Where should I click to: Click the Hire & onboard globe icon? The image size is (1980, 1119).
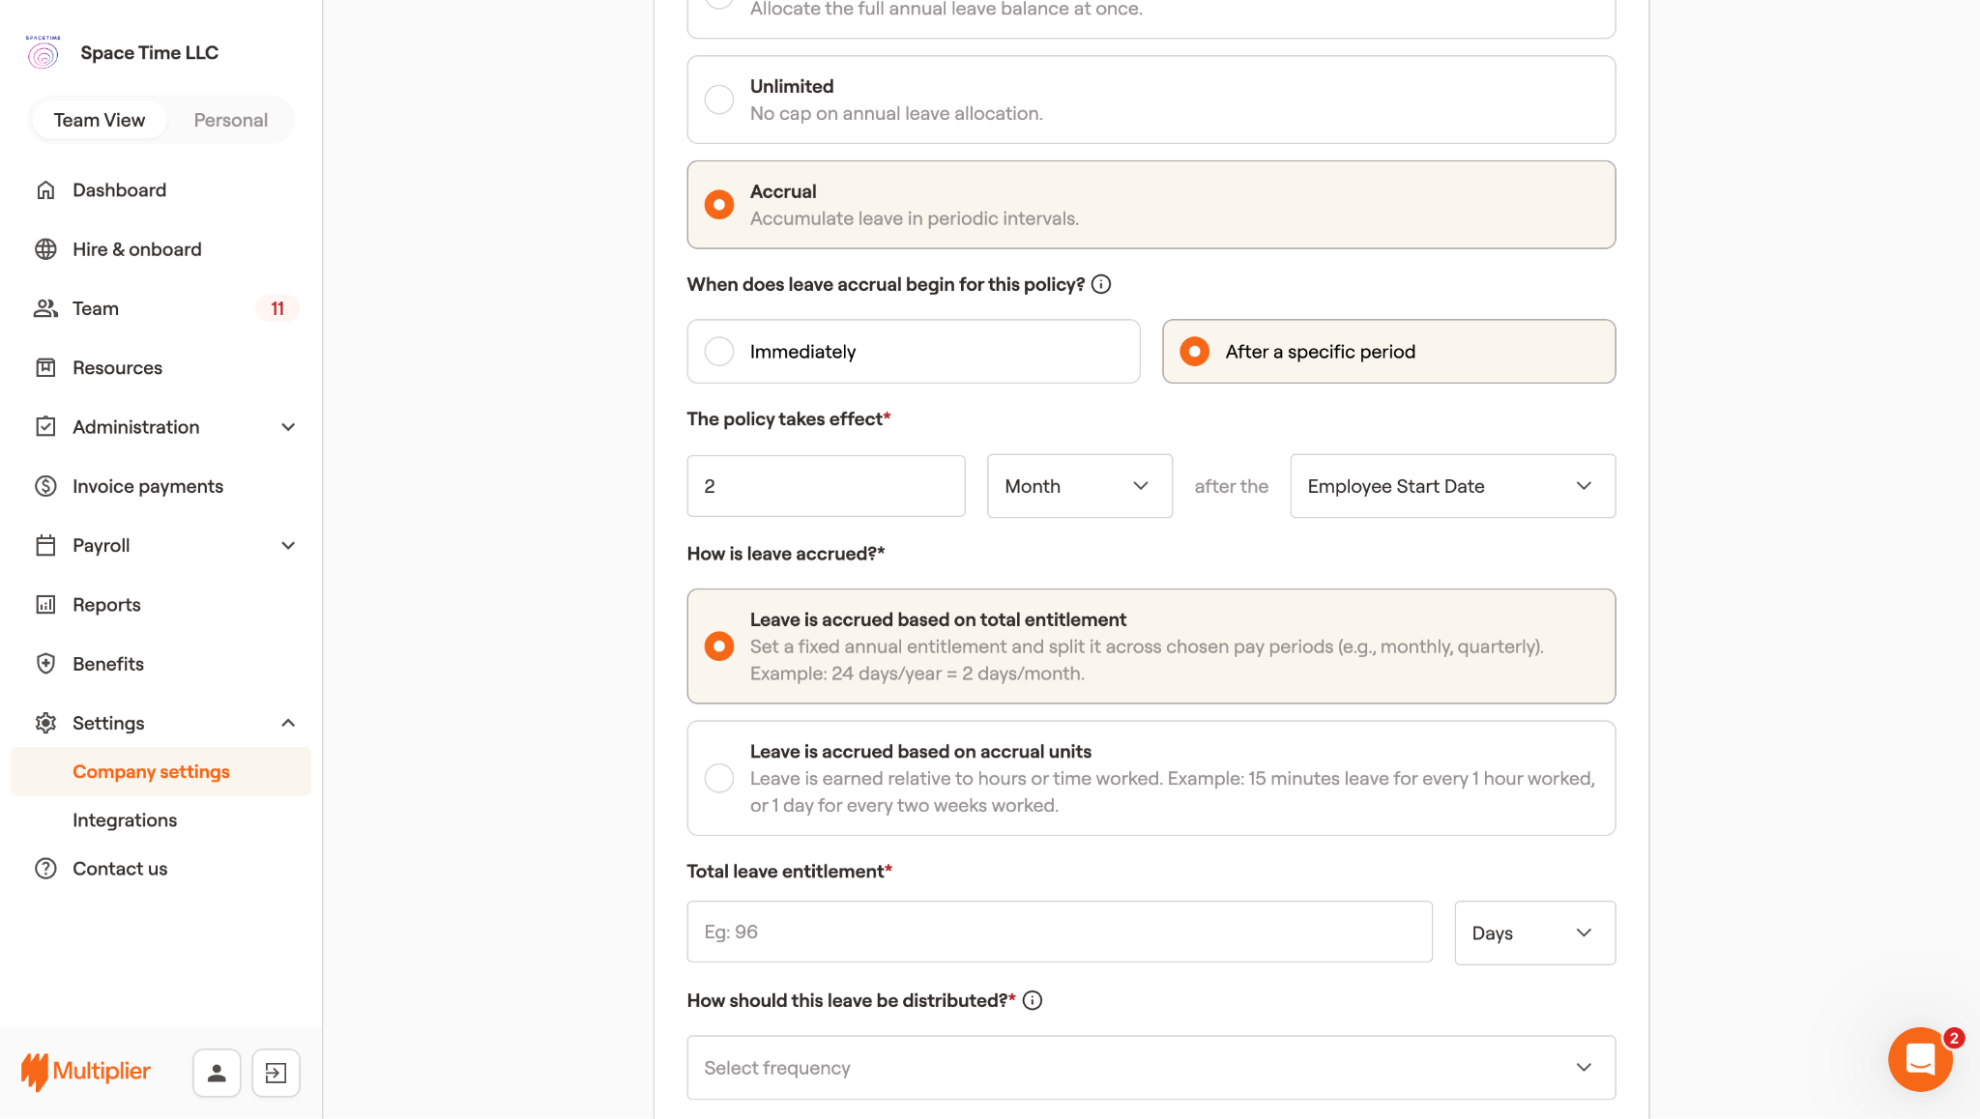(45, 249)
